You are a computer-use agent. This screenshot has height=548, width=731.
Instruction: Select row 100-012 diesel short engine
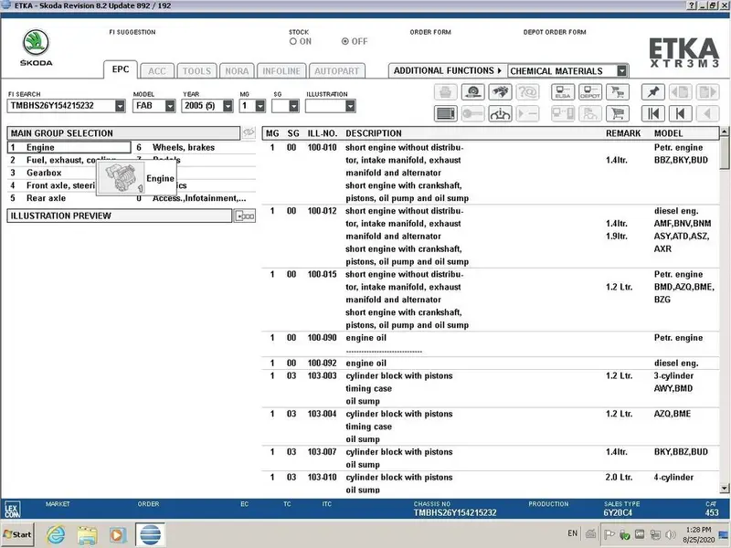(x=491, y=237)
